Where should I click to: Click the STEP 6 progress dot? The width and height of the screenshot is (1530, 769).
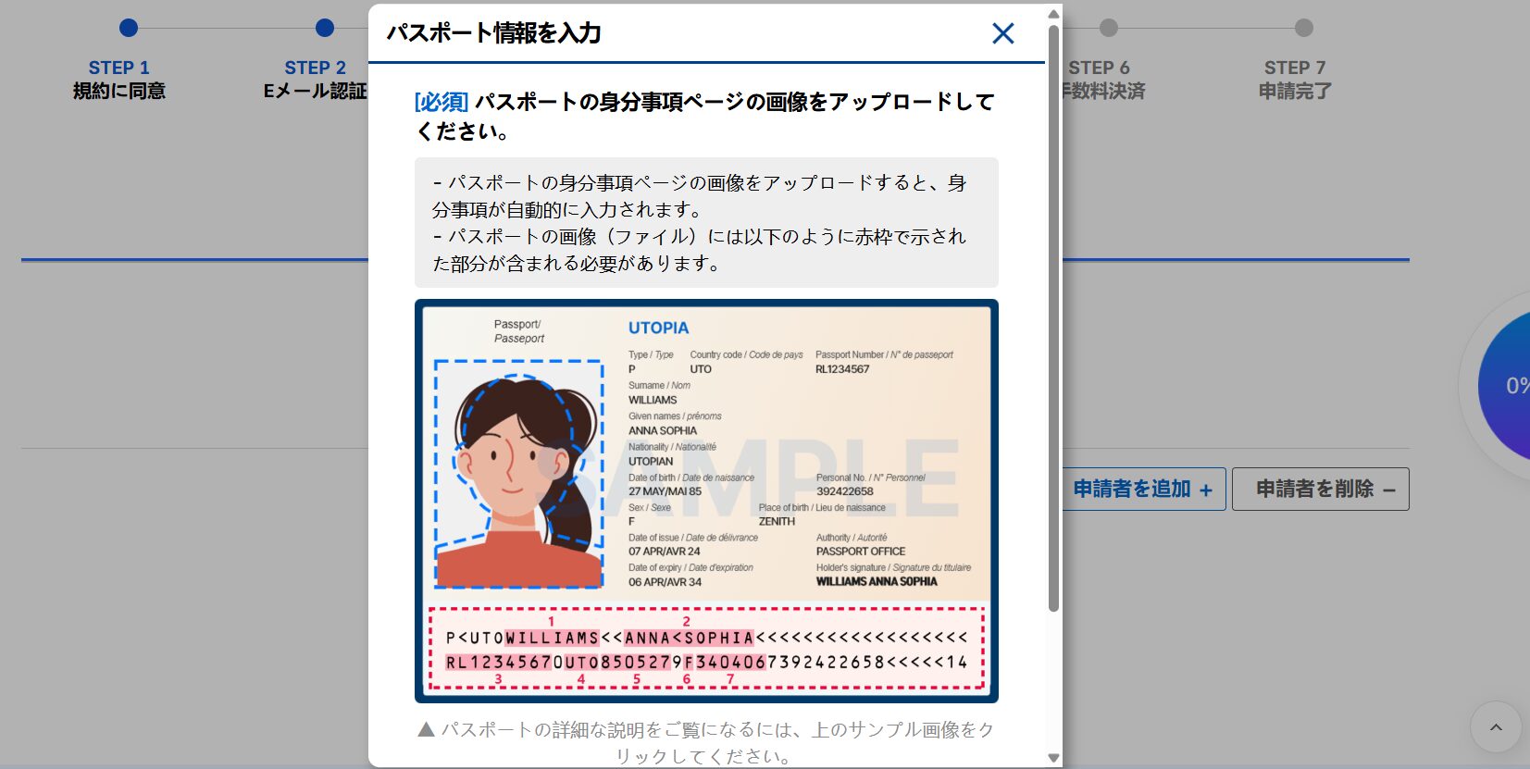1108,28
